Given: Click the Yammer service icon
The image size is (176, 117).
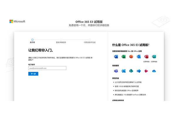Looking at the screenshot, I should tap(139, 71).
